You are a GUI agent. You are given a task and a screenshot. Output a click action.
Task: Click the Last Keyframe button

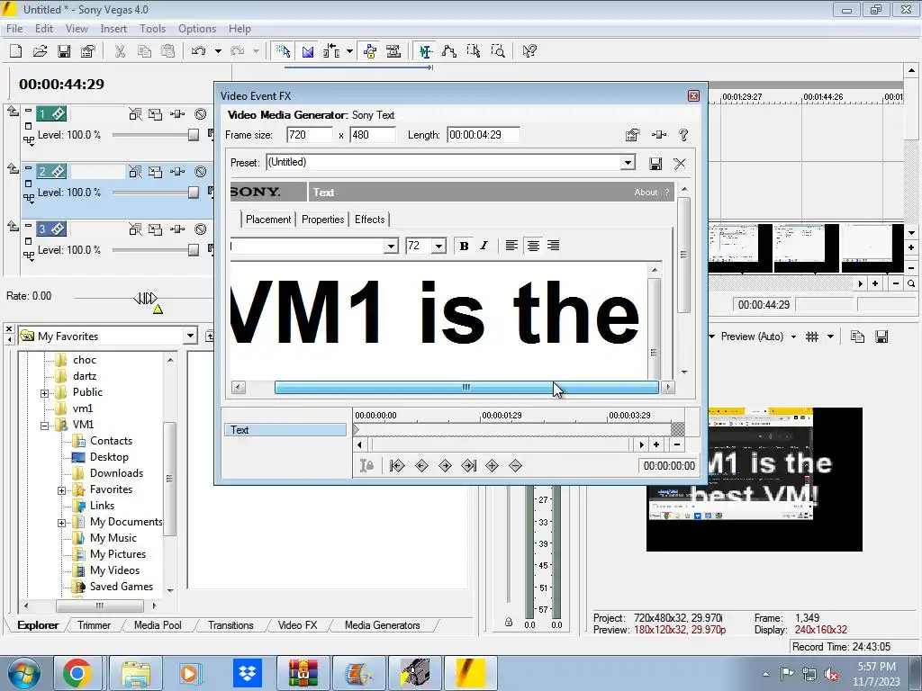[468, 466]
